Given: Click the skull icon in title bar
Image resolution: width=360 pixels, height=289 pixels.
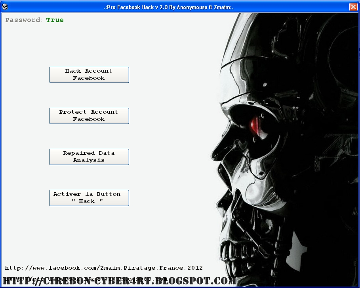Looking at the screenshot, I should (x=5, y=7).
